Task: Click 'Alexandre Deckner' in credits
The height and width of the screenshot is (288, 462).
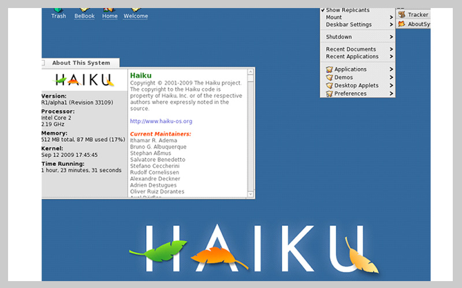Action: point(155,179)
